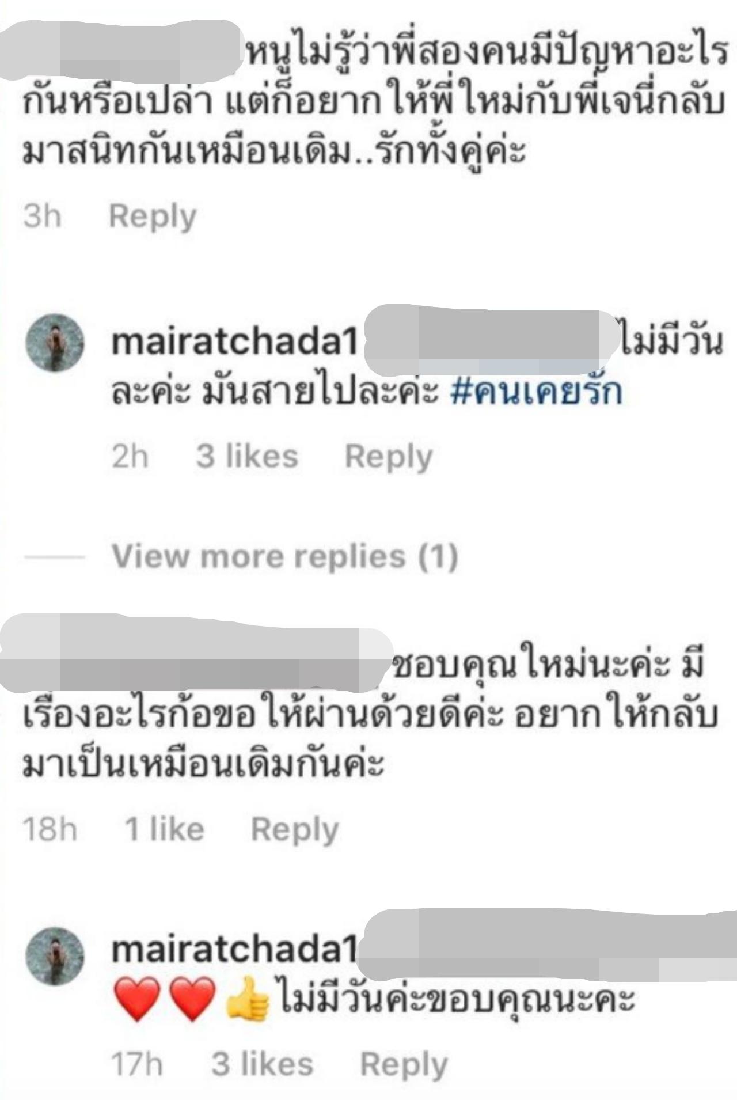Screen dimensions: 737x1100
Task: Tap Reply under the 18h comment
Action: click(295, 830)
